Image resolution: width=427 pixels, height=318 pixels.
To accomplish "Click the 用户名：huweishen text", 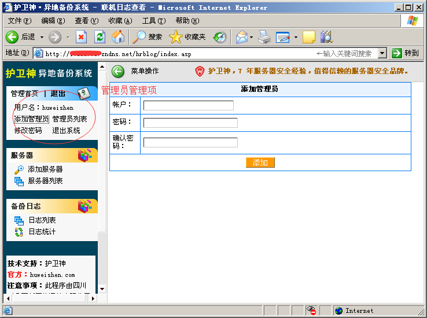I will tap(44, 108).
